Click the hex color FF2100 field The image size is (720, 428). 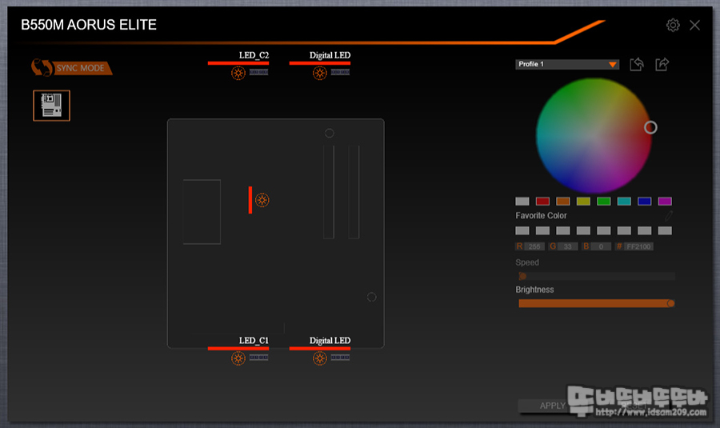(638, 246)
